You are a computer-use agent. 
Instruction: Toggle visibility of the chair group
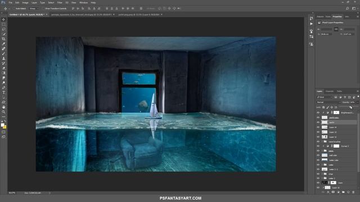(318, 174)
